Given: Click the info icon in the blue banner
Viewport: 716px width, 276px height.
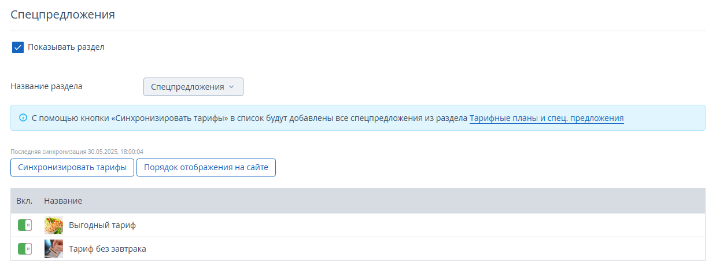Looking at the screenshot, I should coord(23,117).
